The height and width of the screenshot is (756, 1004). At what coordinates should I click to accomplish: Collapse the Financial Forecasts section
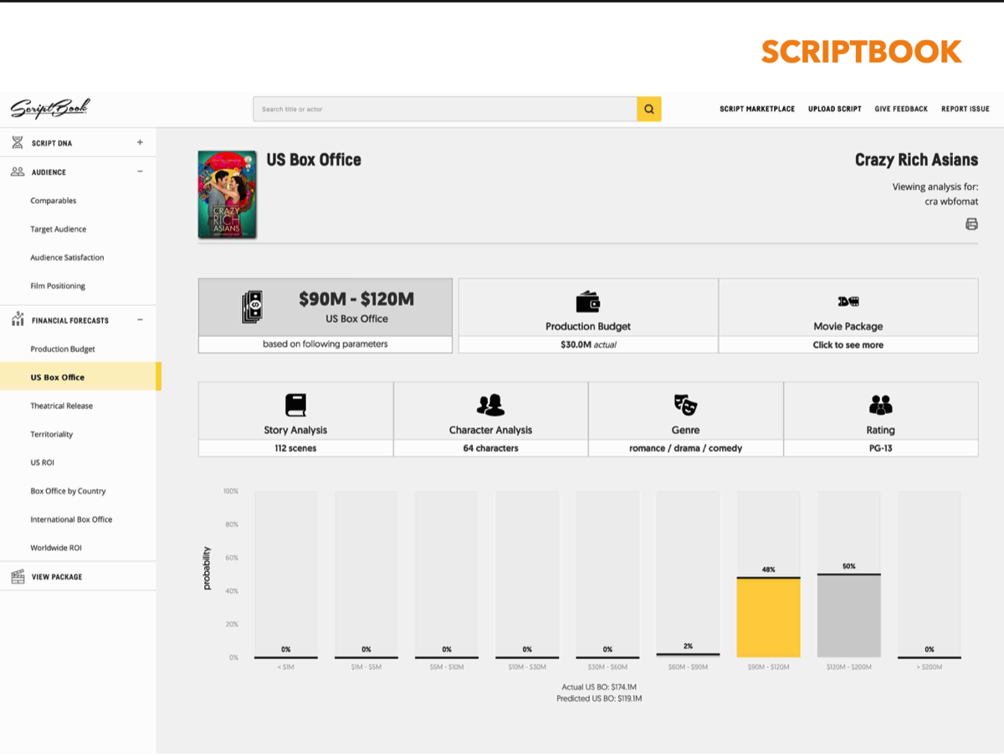(140, 319)
